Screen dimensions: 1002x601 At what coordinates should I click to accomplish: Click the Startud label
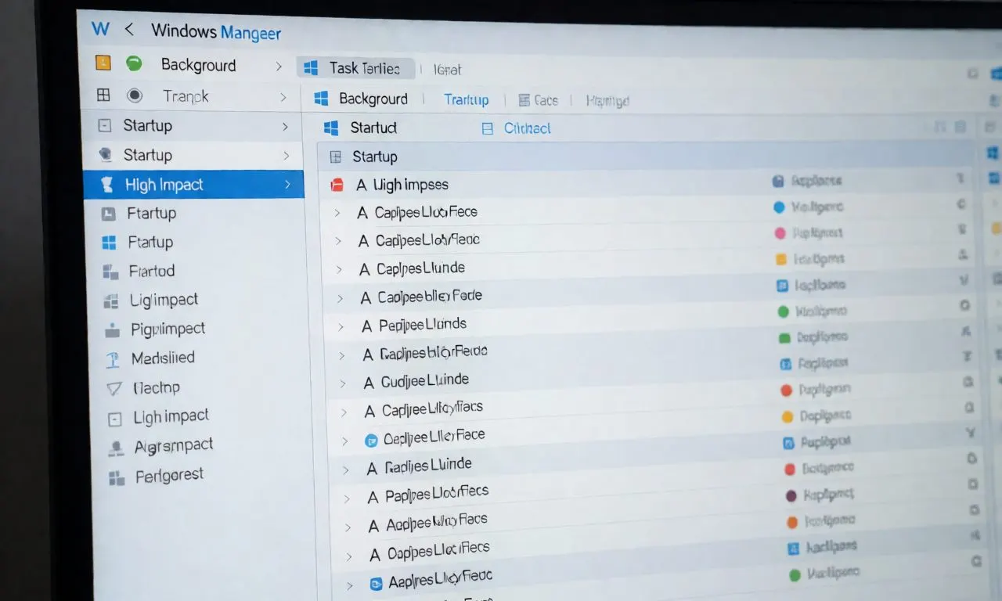pos(373,128)
